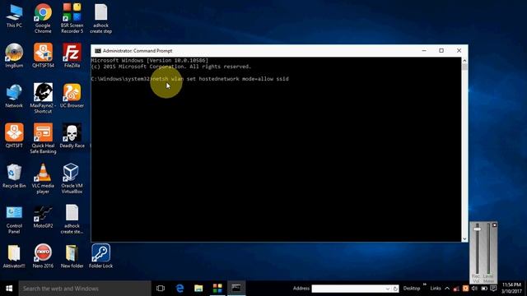
Task: Open the Action Center notifications icon
Action: 493,289
